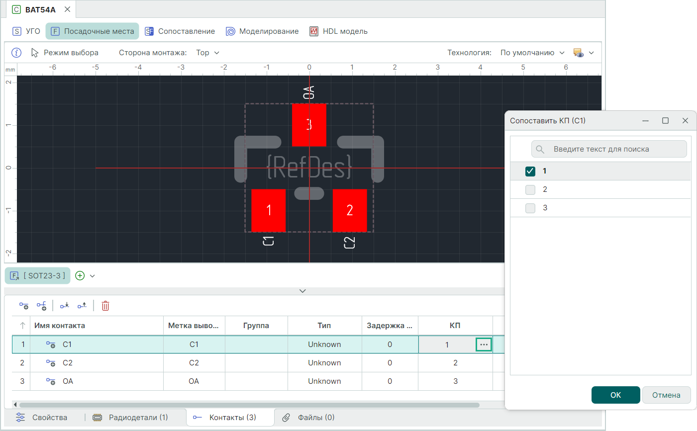Click the search field in mapping dialog
The width and height of the screenshot is (697, 431).
[x=609, y=149]
